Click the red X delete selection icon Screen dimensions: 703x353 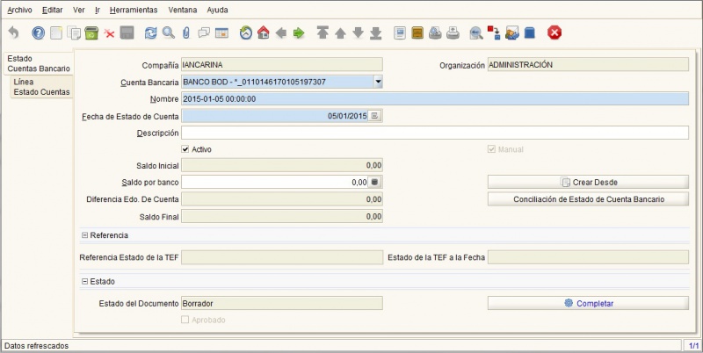point(109,33)
